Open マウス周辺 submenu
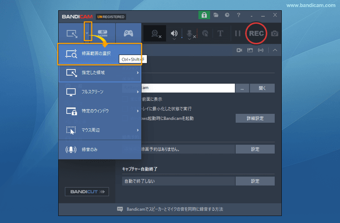Image resolution: width=340 pixels, height=223 pixels. point(100,130)
